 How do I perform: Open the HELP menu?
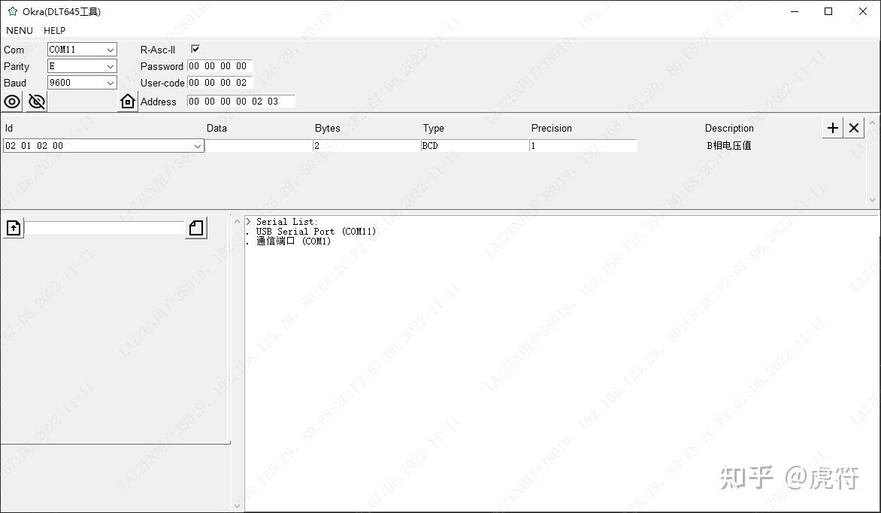tap(53, 30)
